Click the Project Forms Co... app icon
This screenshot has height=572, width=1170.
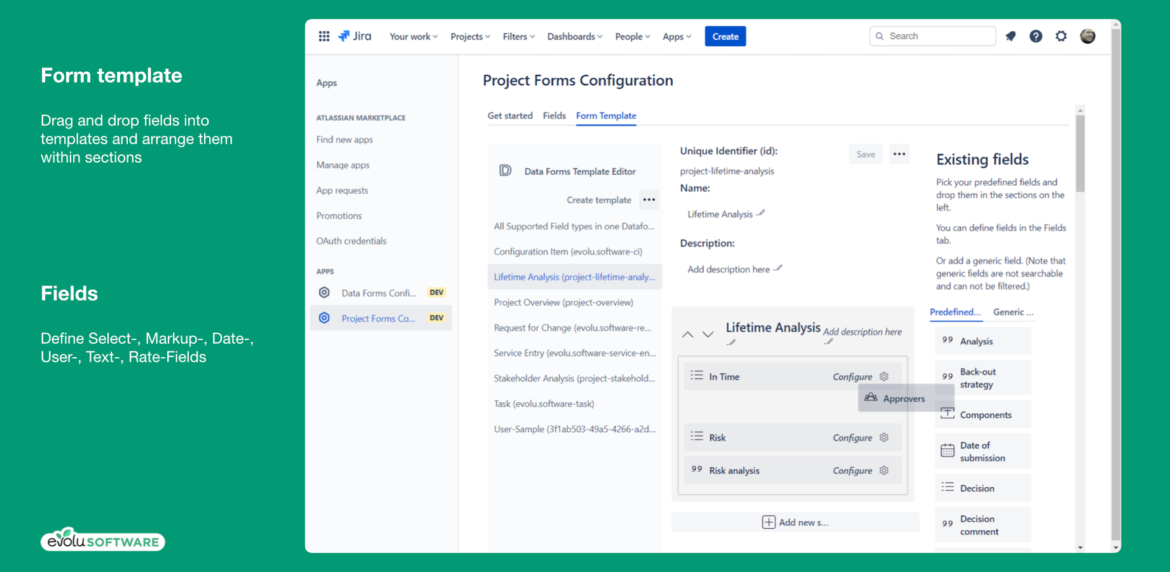tap(324, 318)
